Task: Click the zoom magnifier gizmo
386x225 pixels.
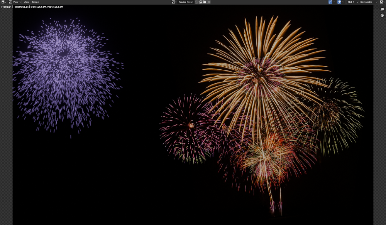Action: [x=382, y=10]
